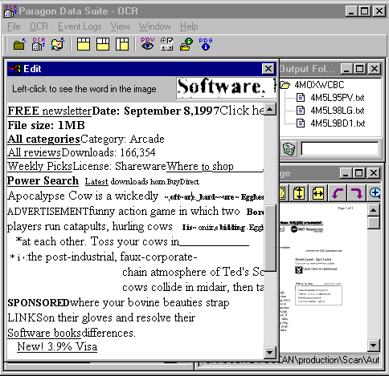Minimize the Output Folder panel
389x376 pixels.
(x=346, y=69)
